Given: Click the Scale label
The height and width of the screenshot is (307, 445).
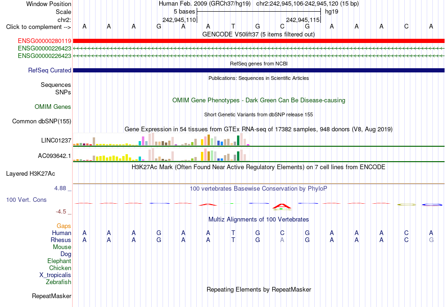Looking at the screenshot, I should pyautogui.click(x=63, y=12).
